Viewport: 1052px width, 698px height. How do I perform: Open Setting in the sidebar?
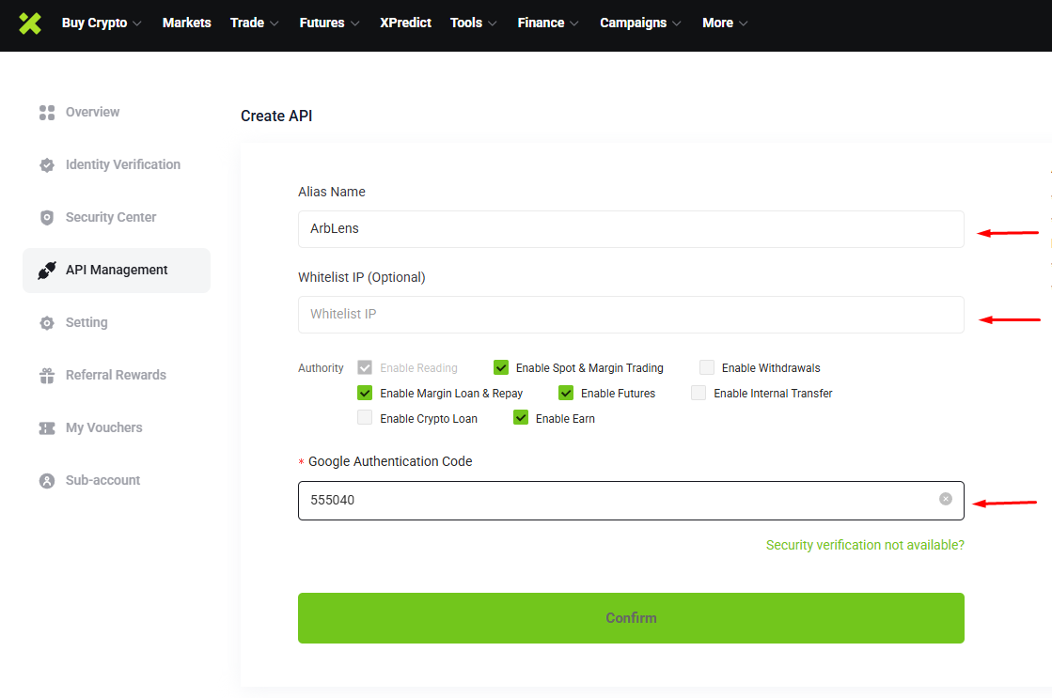[x=86, y=322]
